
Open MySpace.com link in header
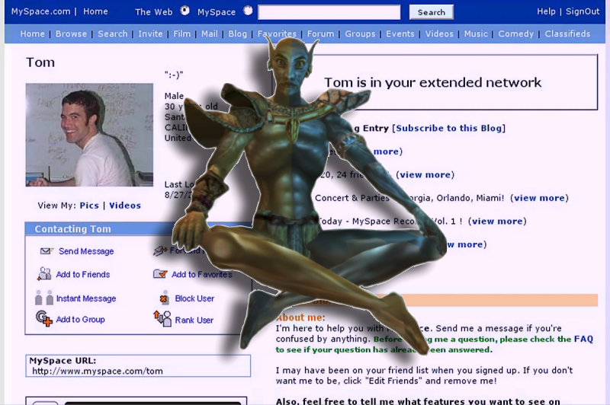coord(41,11)
